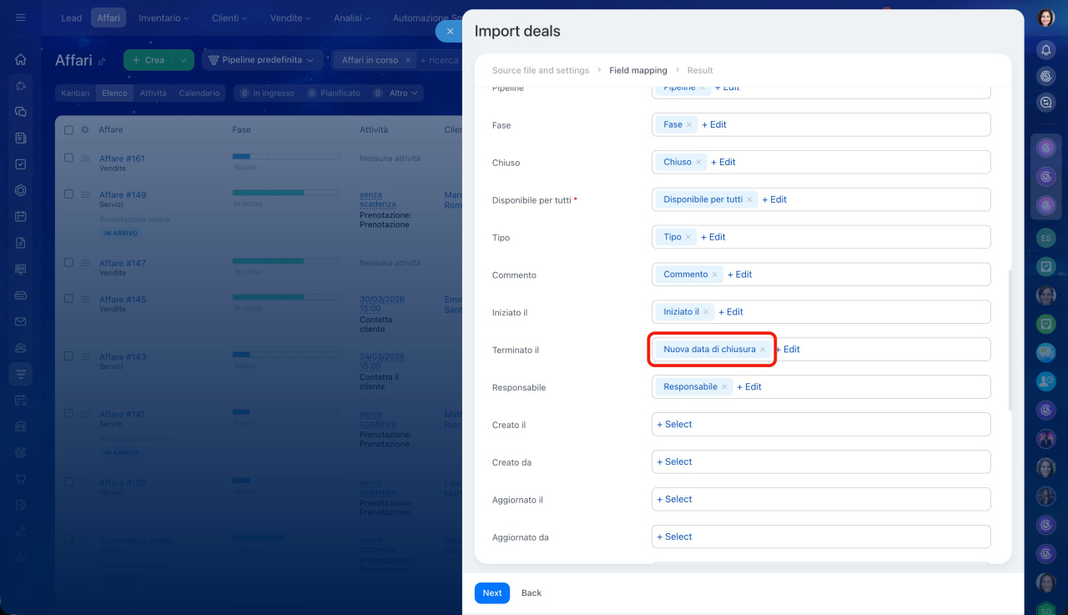The width and height of the screenshot is (1068, 615).
Task: Switch to the Kanban view tab
Action: tap(75, 93)
